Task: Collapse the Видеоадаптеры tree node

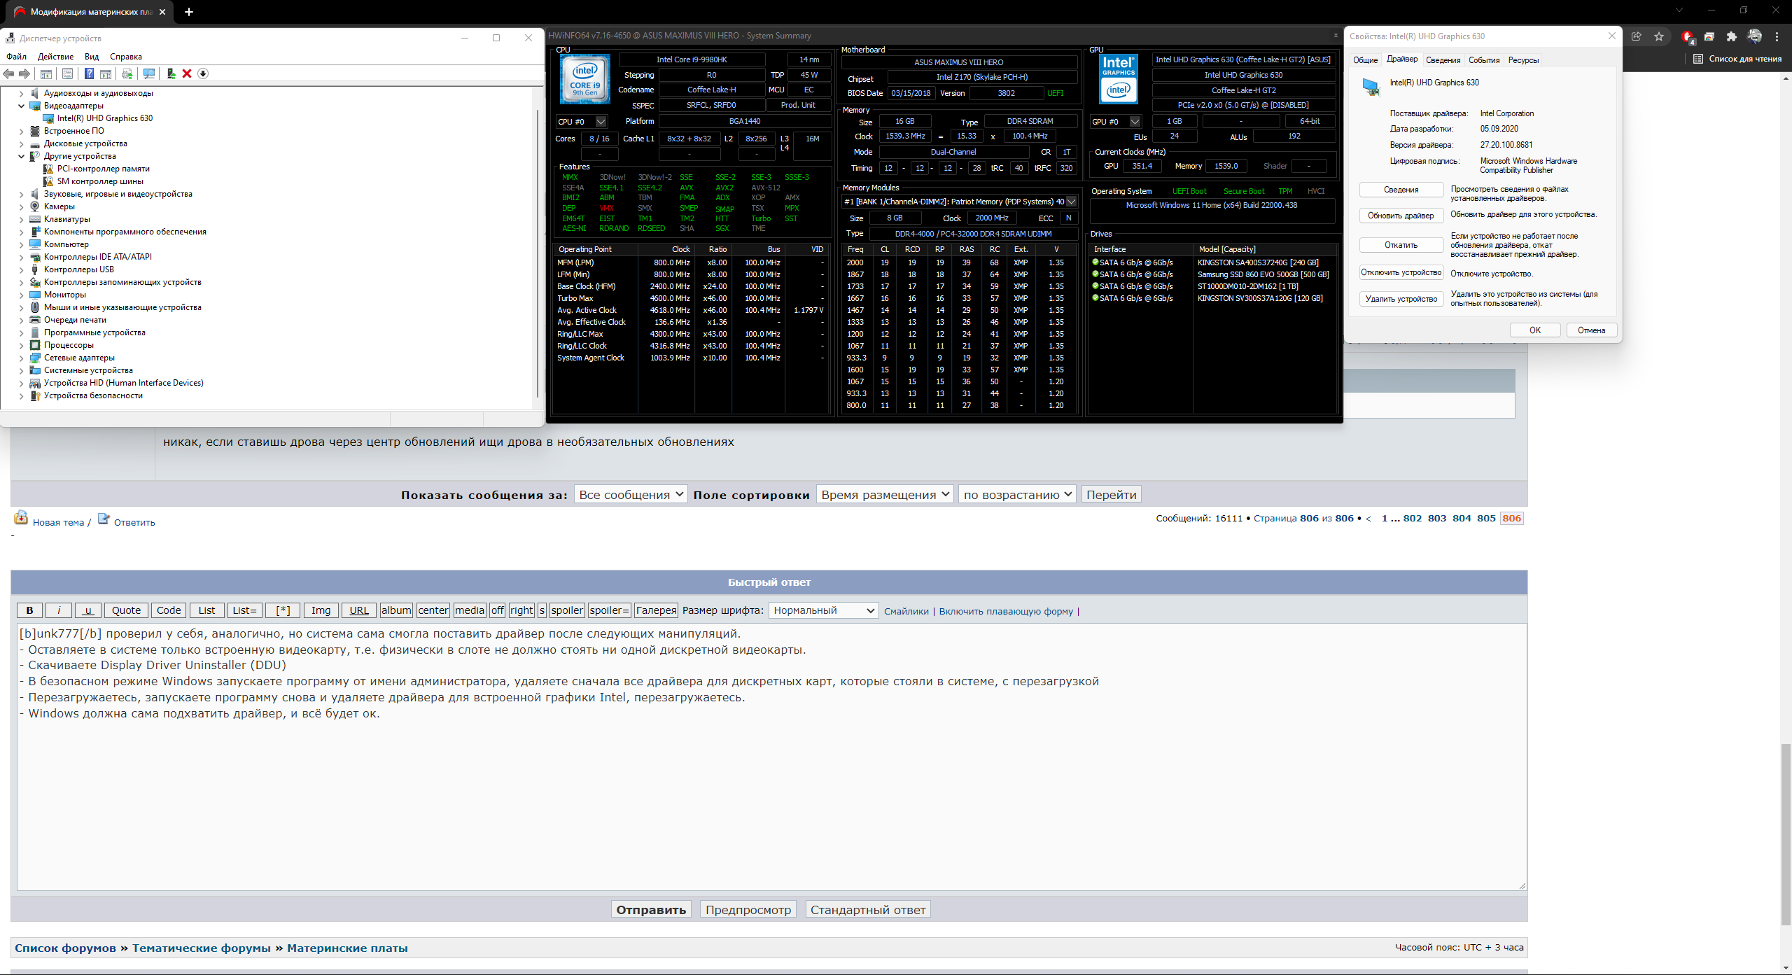Action: point(22,106)
